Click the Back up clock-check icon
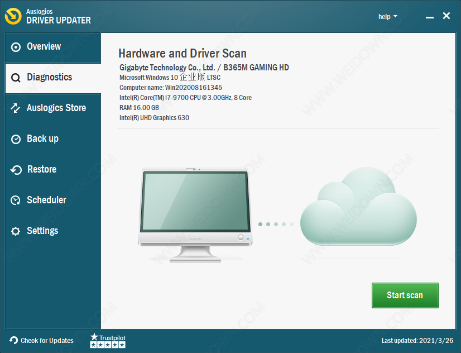Viewport: 461px width, 353px height. pyautogui.click(x=16, y=139)
